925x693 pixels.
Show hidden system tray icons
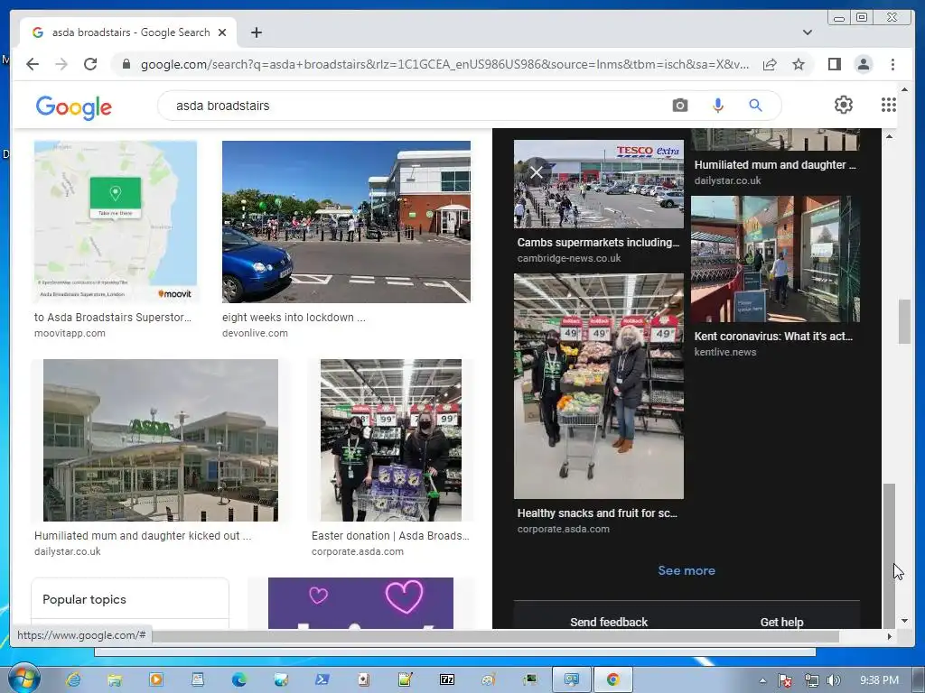tap(762, 680)
